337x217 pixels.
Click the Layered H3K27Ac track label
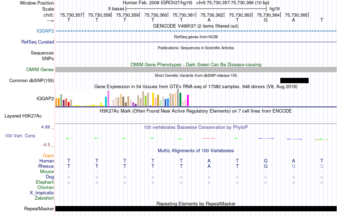tap(23, 116)
